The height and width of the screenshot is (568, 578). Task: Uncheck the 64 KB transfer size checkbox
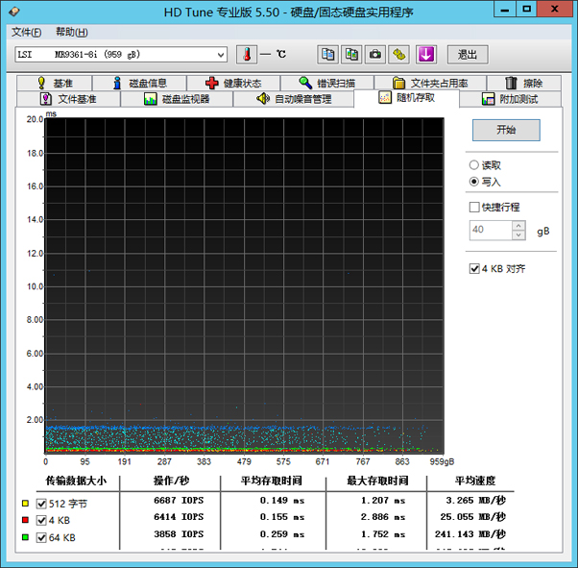(x=41, y=537)
